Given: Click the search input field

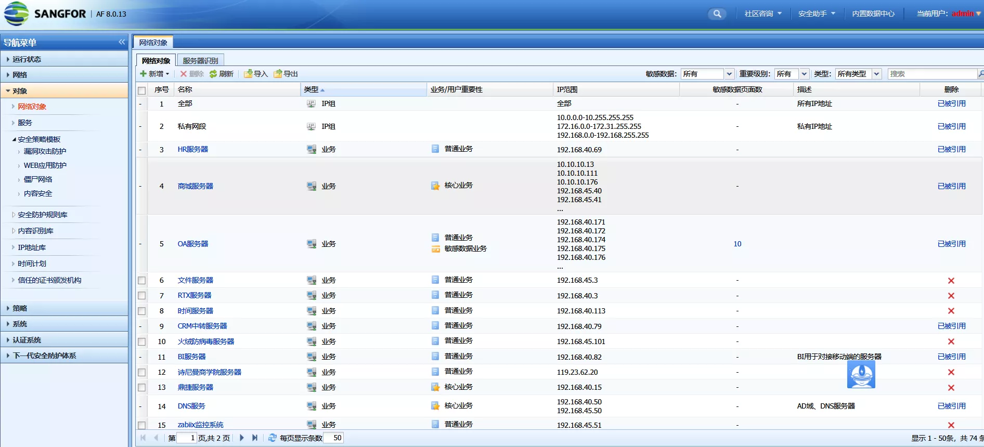Looking at the screenshot, I should click(x=931, y=74).
